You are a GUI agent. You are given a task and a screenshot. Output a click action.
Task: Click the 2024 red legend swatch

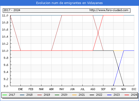pyautogui.click(x=127, y=95)
